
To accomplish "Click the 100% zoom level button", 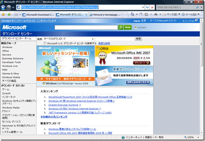I will [189, 137].
